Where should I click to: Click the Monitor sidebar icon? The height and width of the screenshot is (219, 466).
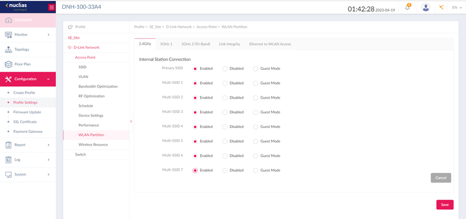[x=9, y=35]
